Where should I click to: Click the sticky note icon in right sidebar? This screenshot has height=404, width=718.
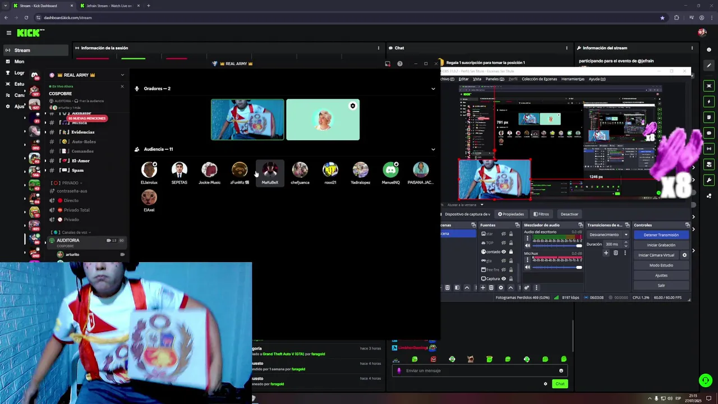coord(709,117)
